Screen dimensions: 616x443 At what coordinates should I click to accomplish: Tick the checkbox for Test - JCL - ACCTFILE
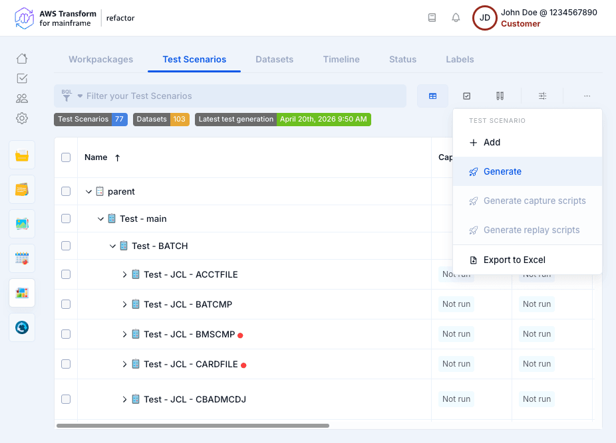(x=66, y=274)
